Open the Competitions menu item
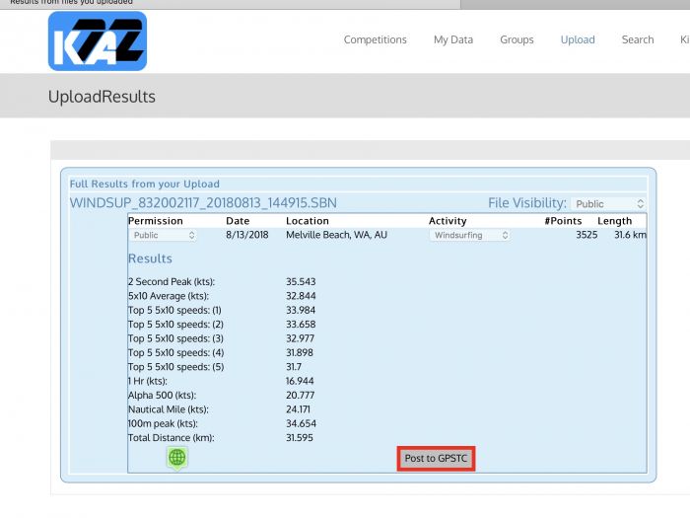690x518 pixels. (x=375, y=40)
